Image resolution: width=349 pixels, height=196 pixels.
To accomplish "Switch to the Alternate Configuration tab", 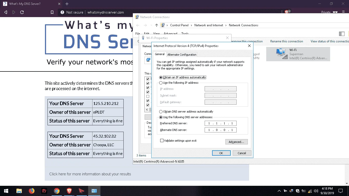I will tap(182, 55).
